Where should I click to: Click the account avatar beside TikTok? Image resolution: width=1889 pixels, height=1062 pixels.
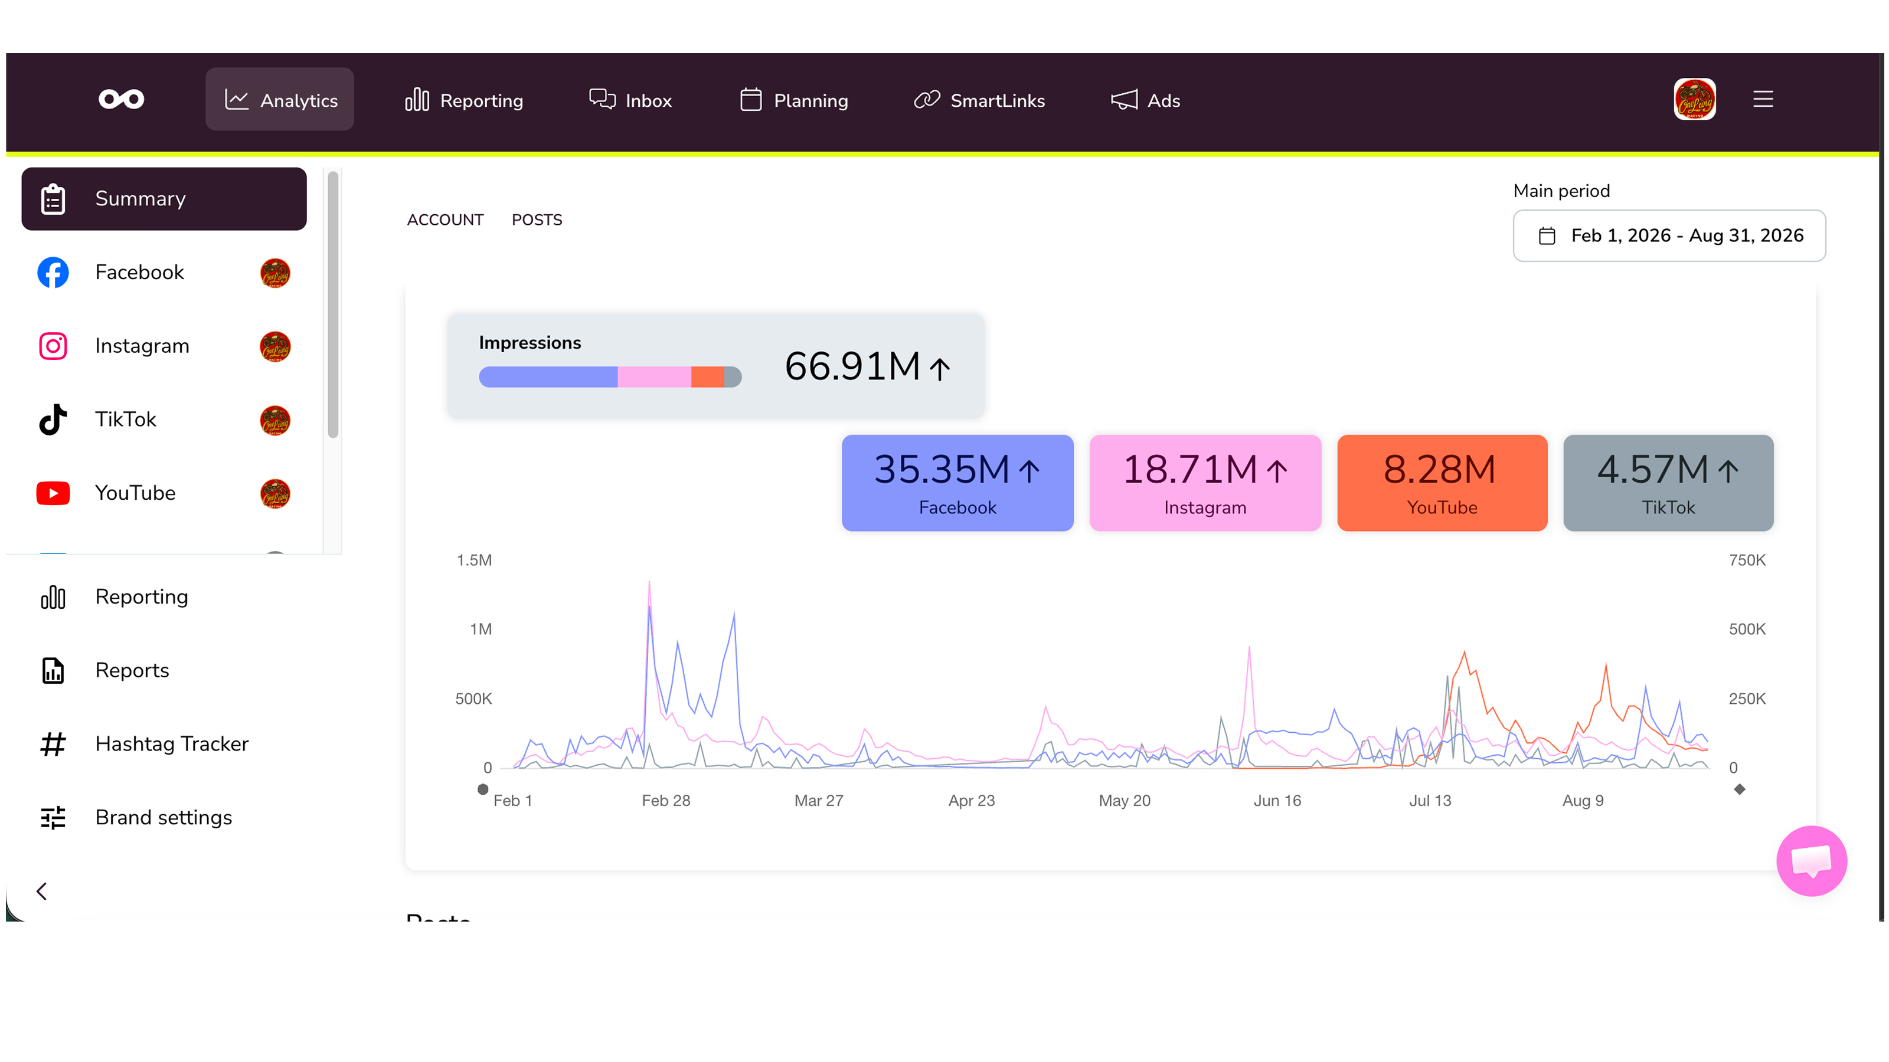tap(275, 420)
